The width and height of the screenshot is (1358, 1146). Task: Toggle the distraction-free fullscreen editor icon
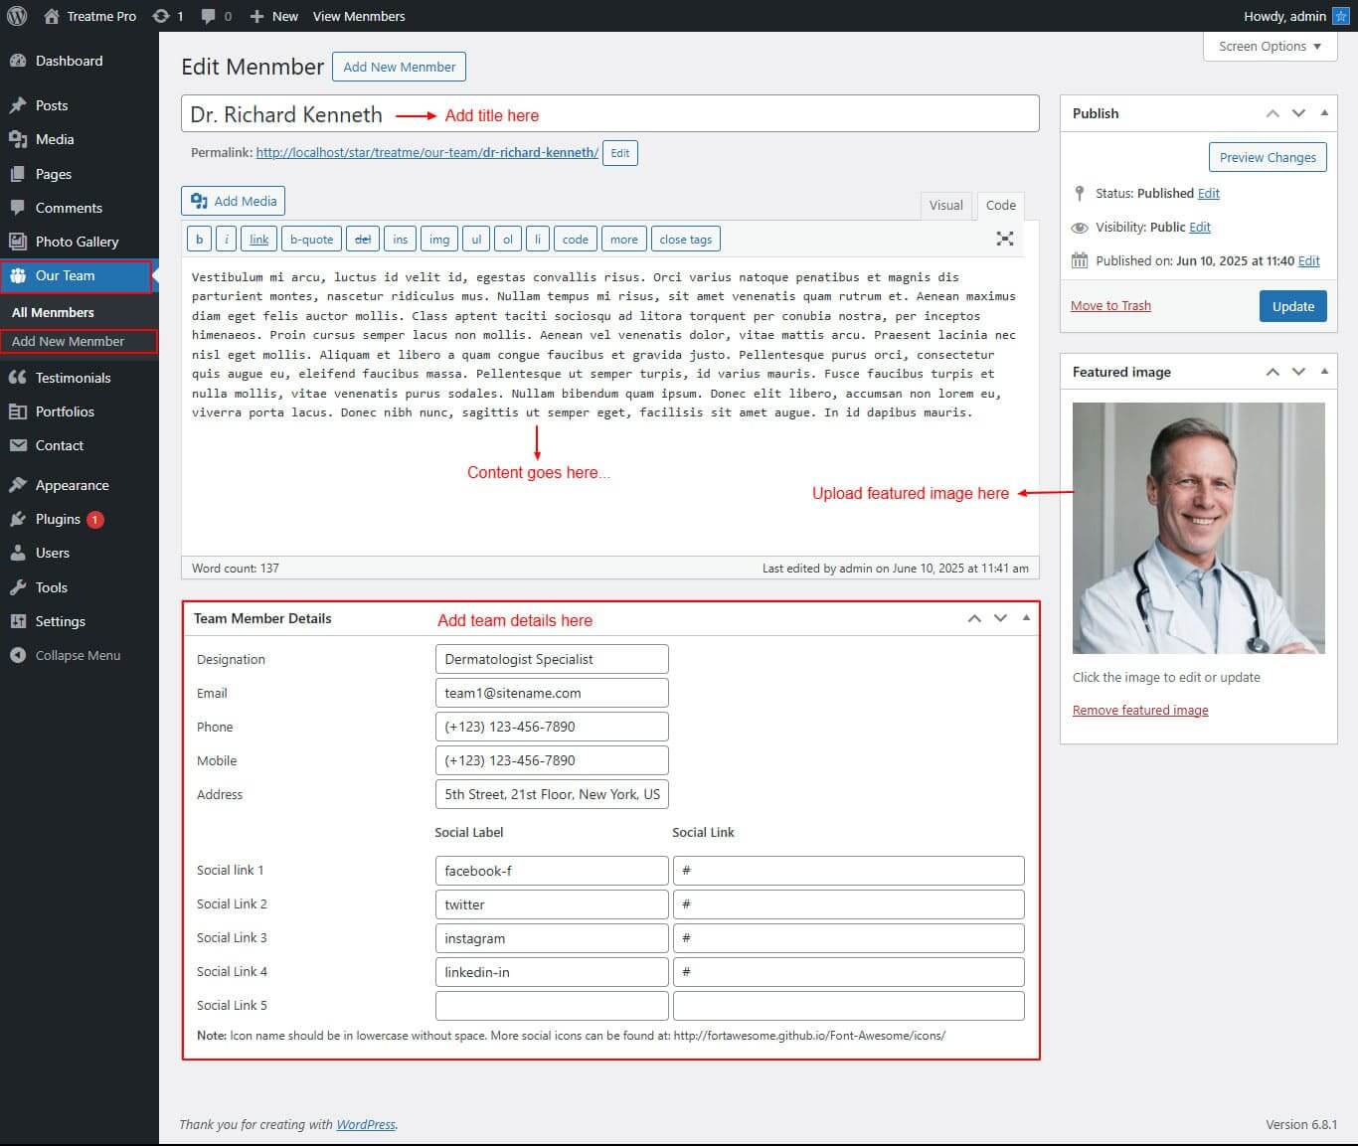tap(1005, 239)
